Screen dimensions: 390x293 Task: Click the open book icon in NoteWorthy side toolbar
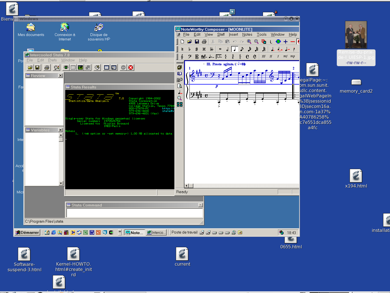(x=180, y=74)
